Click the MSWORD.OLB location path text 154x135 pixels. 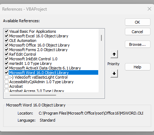91,113
